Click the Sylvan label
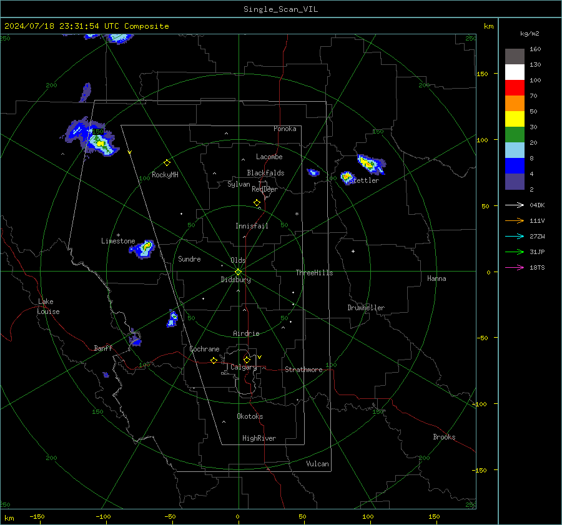The height and width of the screenshot is (525, 562). (239, 184)
